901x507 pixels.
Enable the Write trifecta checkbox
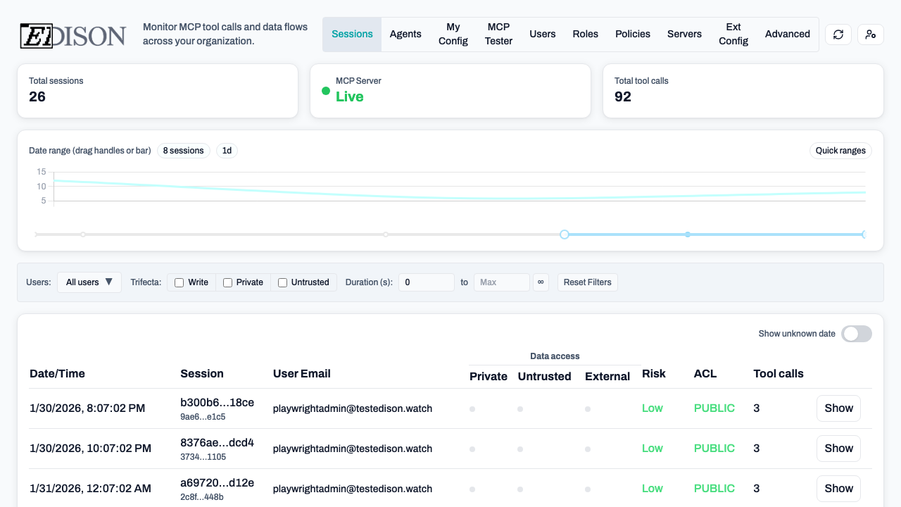[179, 282]
